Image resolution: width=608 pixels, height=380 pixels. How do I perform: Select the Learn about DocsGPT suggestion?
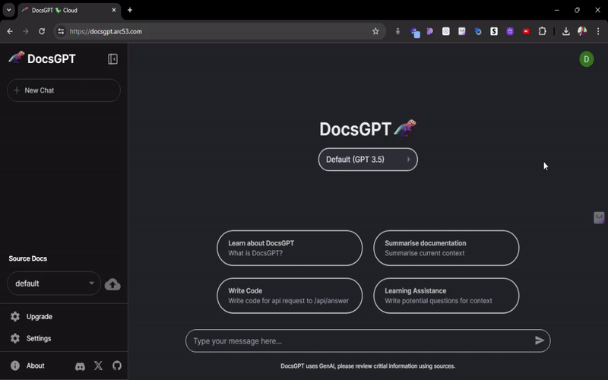[x=290, y=248]
